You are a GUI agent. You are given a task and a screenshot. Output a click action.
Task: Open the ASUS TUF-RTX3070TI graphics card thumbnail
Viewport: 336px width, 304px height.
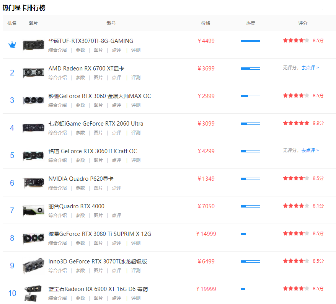point(33,45)
